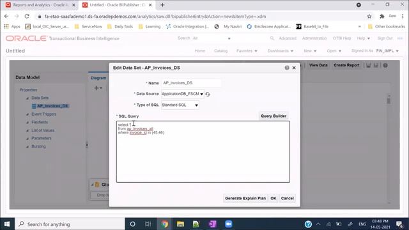Click the Advanced search link
Viewport: 409px width, 230px height.
288,38
